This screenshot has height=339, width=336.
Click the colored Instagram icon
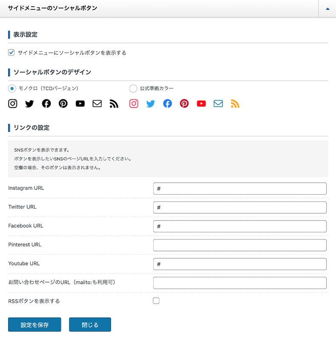tap(134, 104)
